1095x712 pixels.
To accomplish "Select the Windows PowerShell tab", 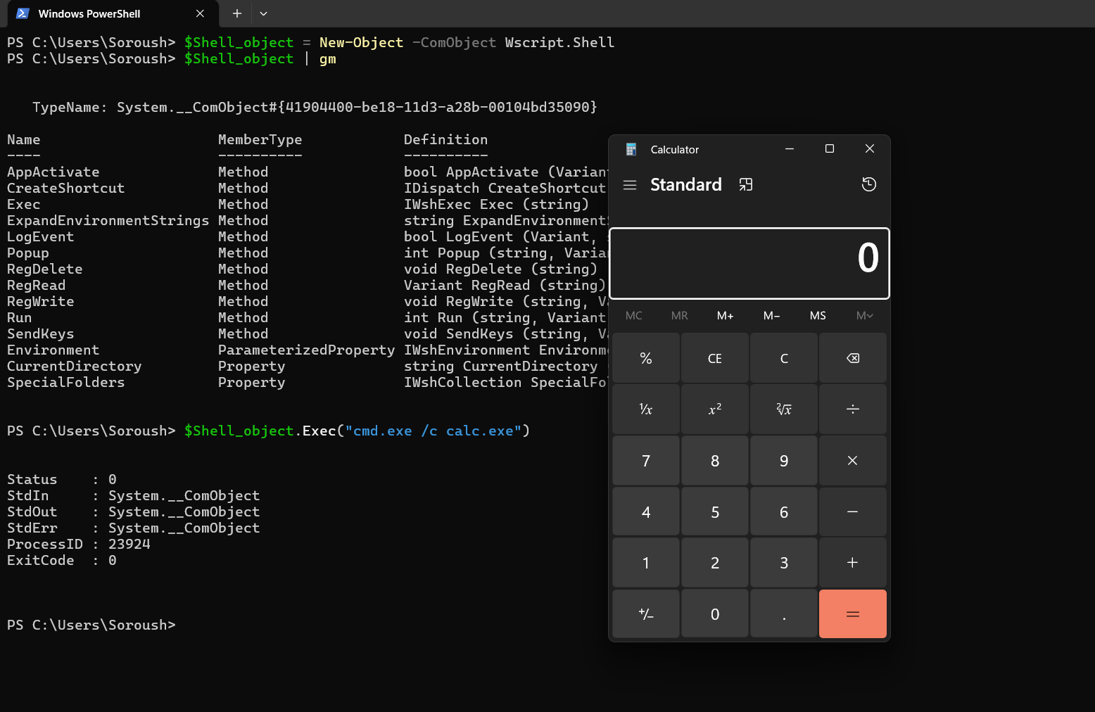I will 113,13.
